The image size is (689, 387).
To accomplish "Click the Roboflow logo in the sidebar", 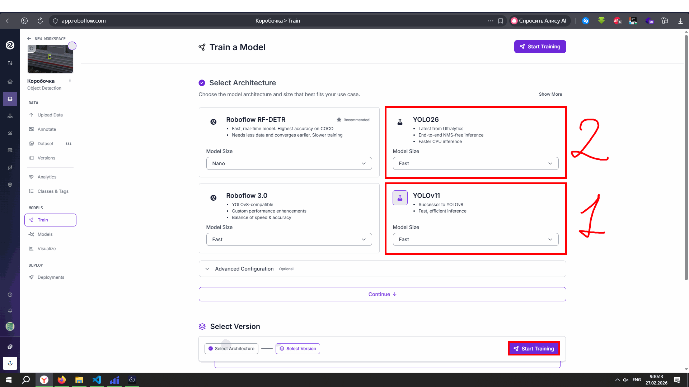I will (x=10, y=45).
